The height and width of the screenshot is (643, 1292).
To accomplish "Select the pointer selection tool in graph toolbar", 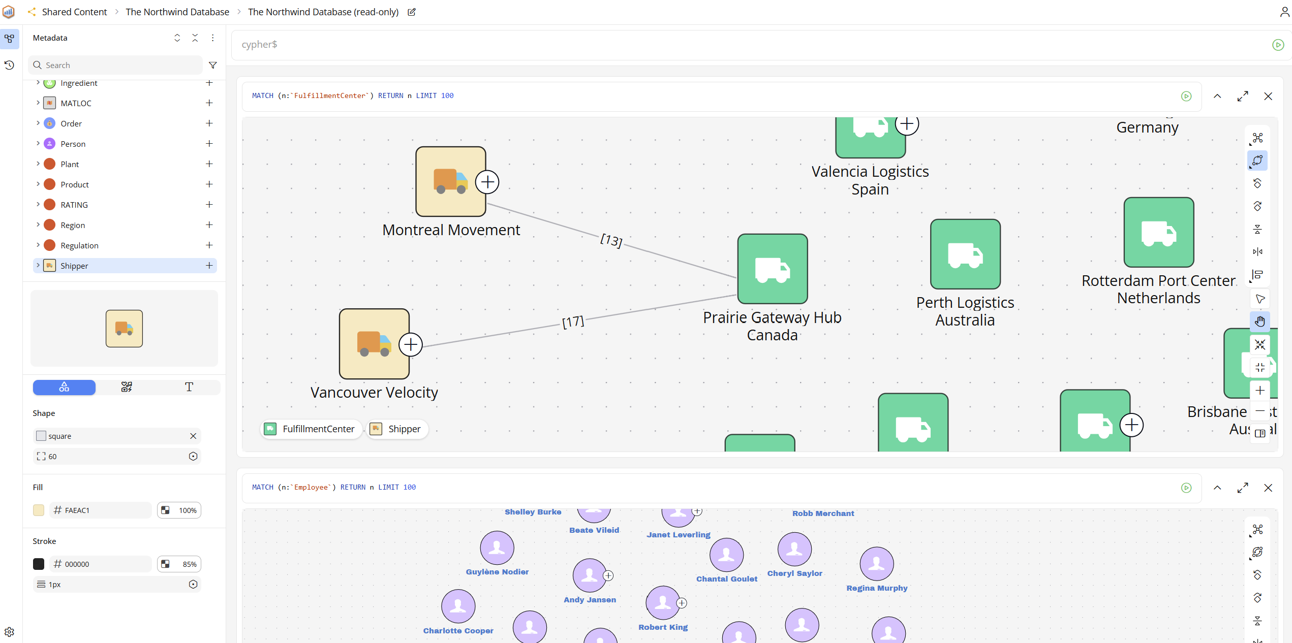I will click(x=1259, y=299).
